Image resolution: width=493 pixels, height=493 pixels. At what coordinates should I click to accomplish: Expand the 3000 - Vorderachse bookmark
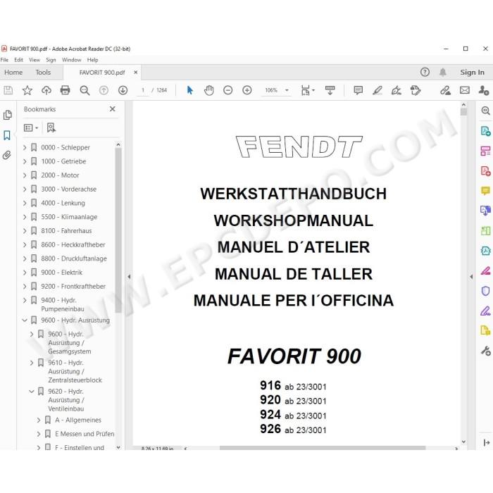pos(25,189)
